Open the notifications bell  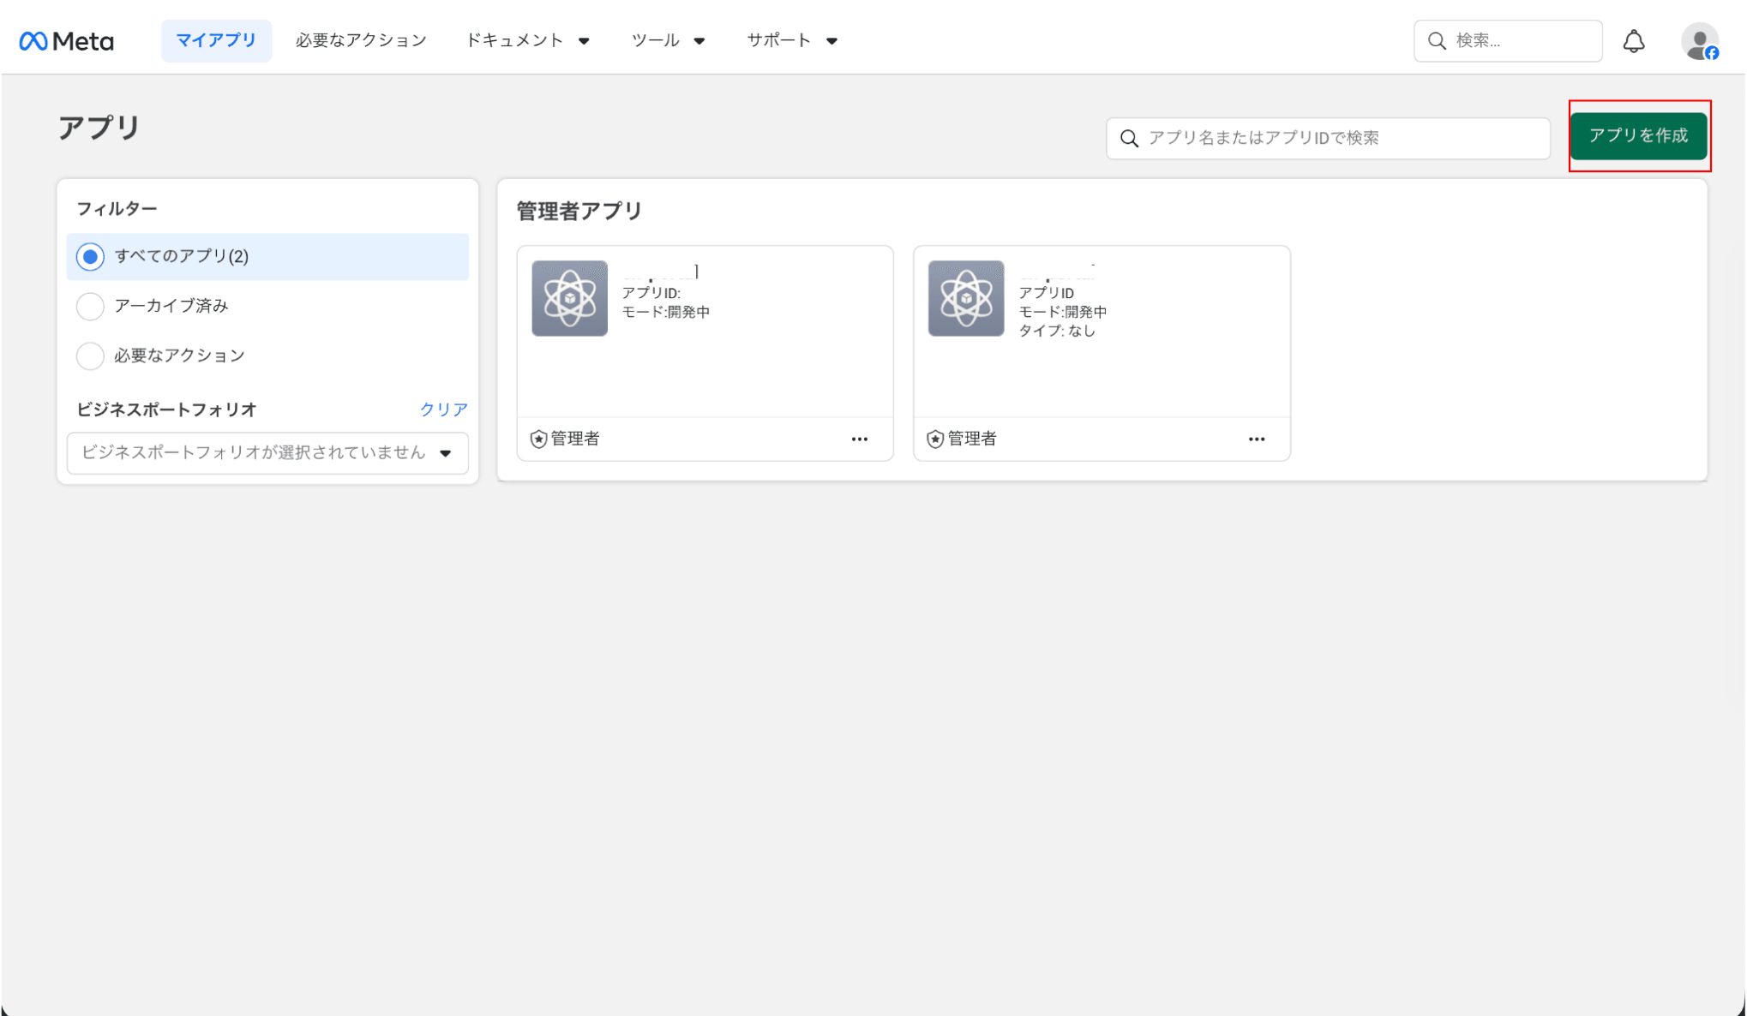click(x=1634, y=41)
